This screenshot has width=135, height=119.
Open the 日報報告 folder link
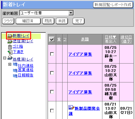(x=26, y=75)
